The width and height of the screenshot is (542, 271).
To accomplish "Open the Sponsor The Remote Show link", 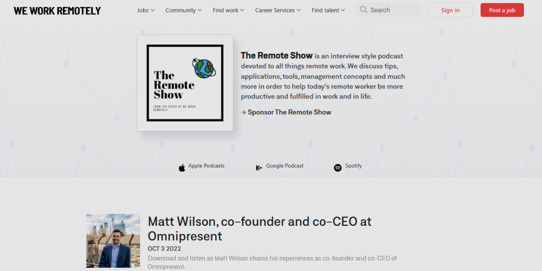I will coord(286,112).
